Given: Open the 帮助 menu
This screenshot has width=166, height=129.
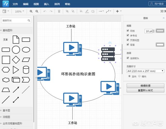Looking at the screenshot, I should pos(67,4).
